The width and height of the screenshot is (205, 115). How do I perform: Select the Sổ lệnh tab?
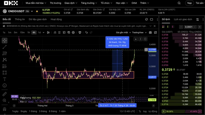coord(166,20)
